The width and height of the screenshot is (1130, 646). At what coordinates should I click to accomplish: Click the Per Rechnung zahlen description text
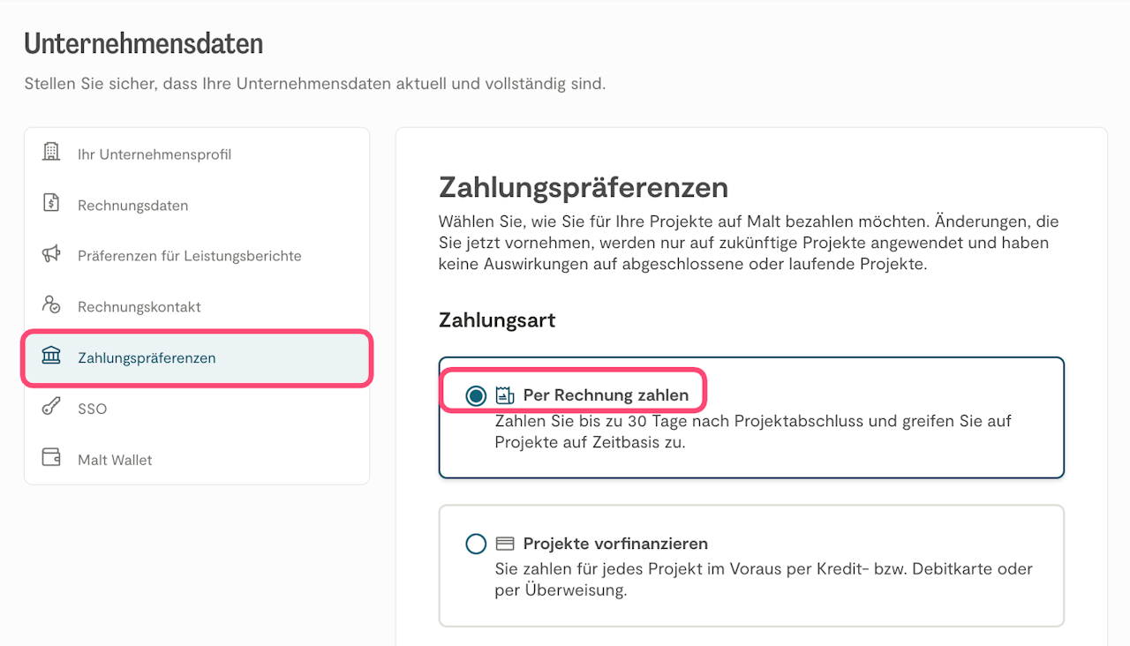753,432
